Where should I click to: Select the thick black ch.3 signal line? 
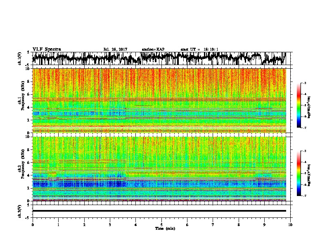click(x=159, y=211)
